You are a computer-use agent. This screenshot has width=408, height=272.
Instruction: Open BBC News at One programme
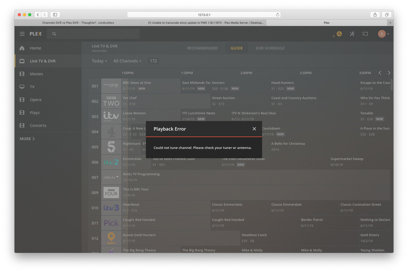coord(151,86)
